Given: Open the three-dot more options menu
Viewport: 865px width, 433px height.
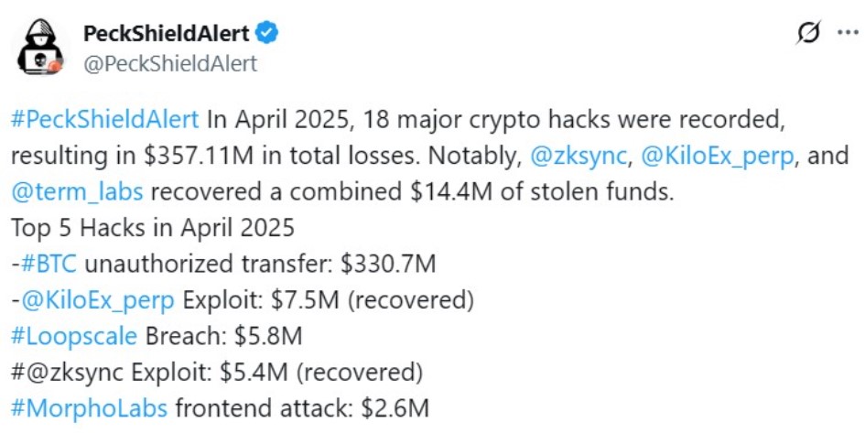Looking at the screenshot, I should [848, 34].
